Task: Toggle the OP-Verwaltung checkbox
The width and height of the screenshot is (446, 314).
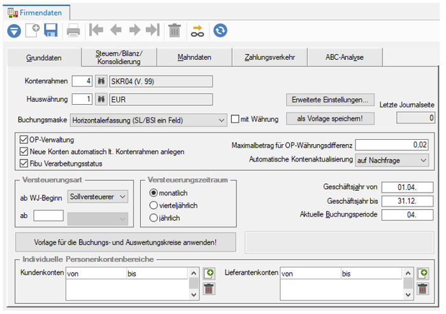Action: (24, 140)
